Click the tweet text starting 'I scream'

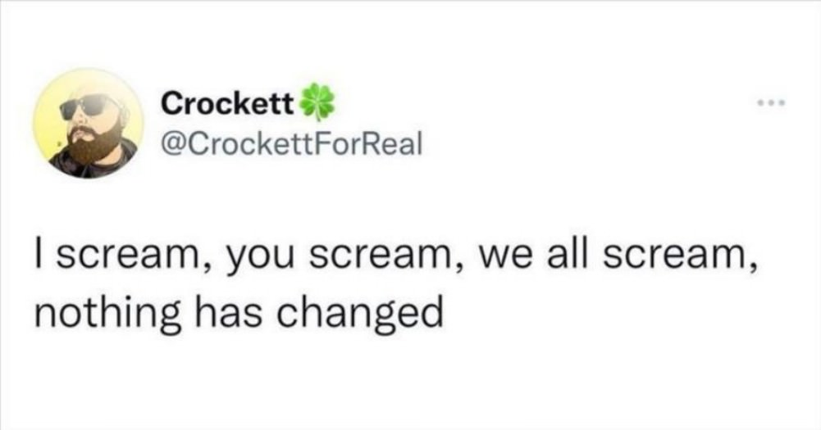pyautogui.click(x=396, y=284)
